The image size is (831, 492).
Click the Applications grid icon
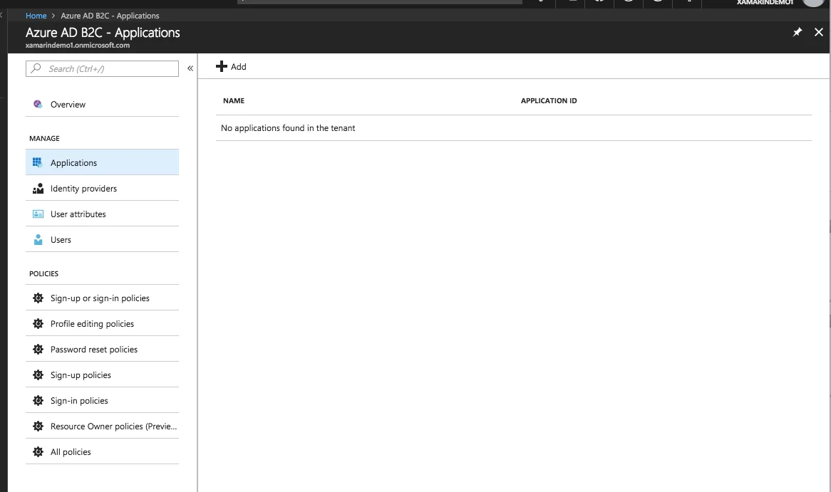[38, 162]
